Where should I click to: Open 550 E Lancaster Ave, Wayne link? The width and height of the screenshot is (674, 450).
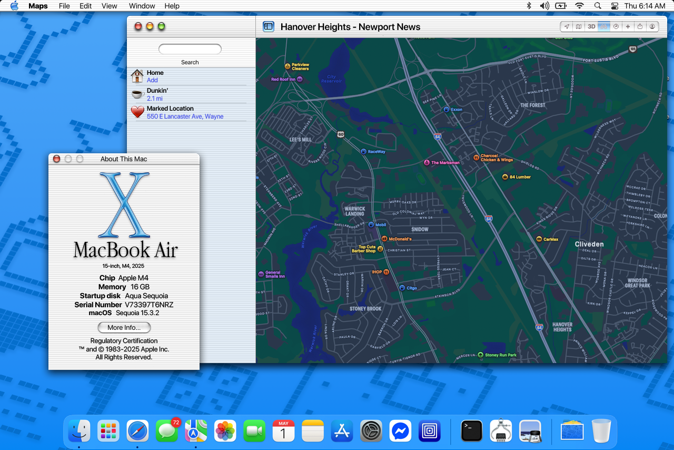(185, 116)
